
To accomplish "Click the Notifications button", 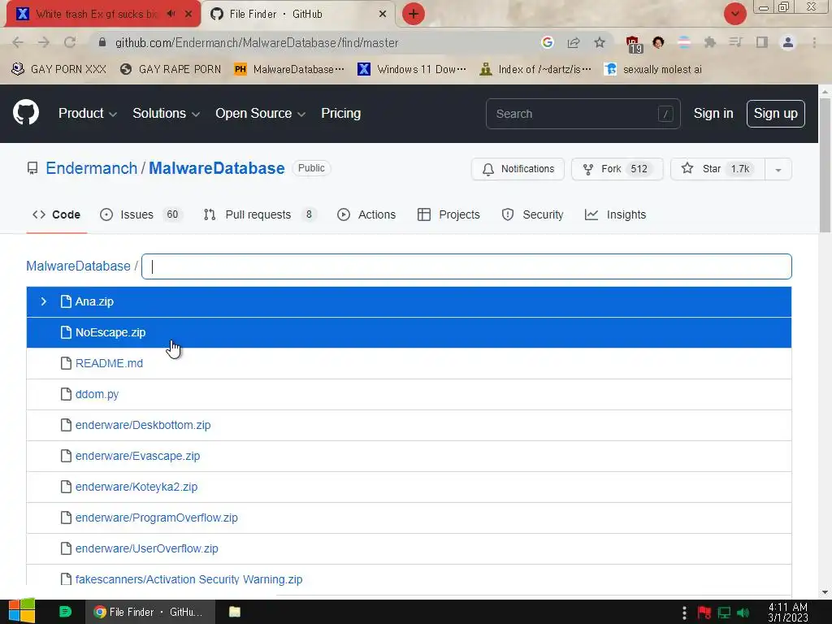I will pyautogui.click(x=518, y=169).
